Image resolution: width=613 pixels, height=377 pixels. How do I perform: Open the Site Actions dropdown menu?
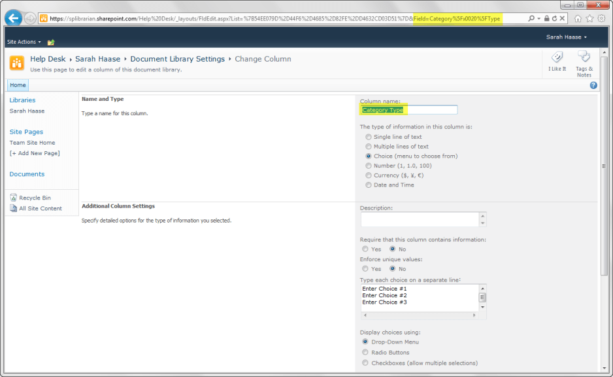[x=24, y=42]
